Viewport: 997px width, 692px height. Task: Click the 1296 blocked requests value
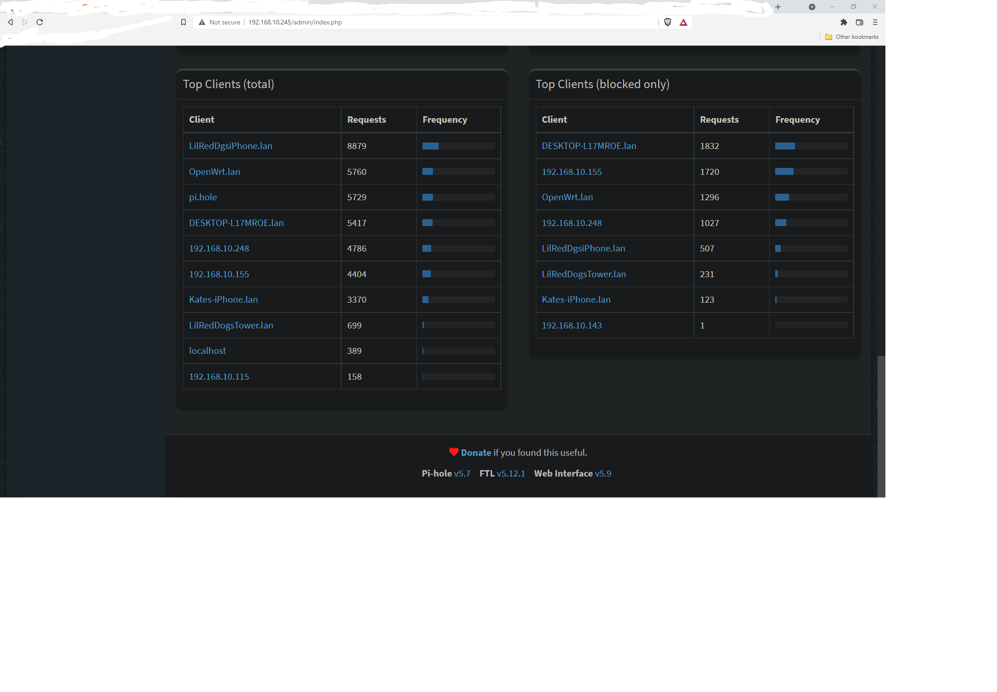click(710, 197)
